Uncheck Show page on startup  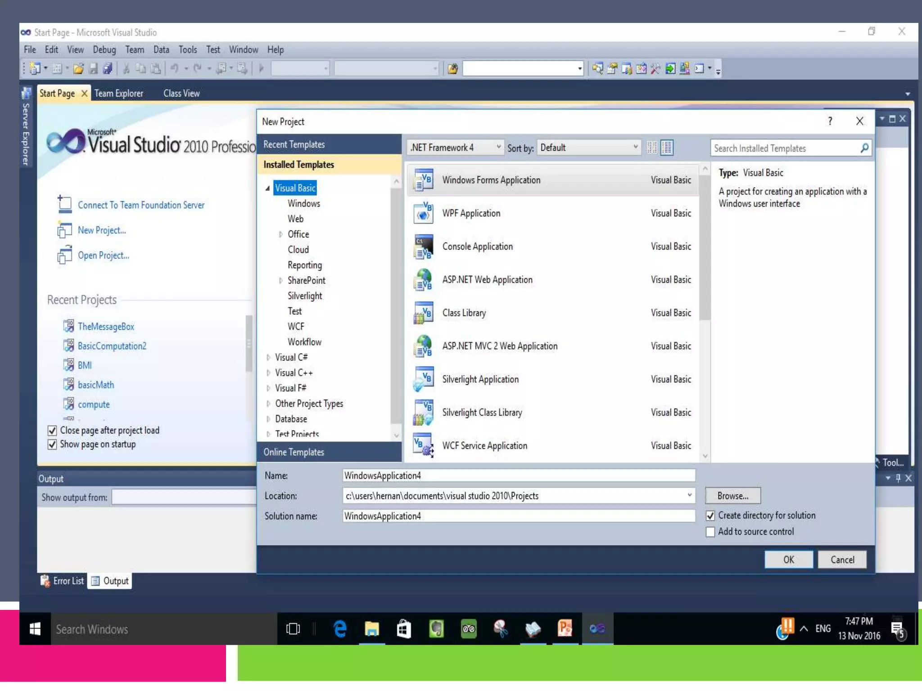52,444
